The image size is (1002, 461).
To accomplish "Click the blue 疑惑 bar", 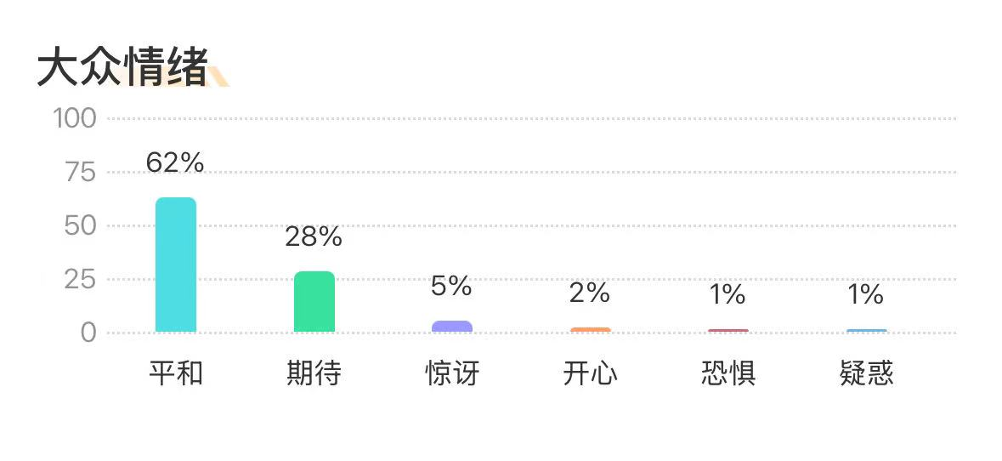I will 866,330.
